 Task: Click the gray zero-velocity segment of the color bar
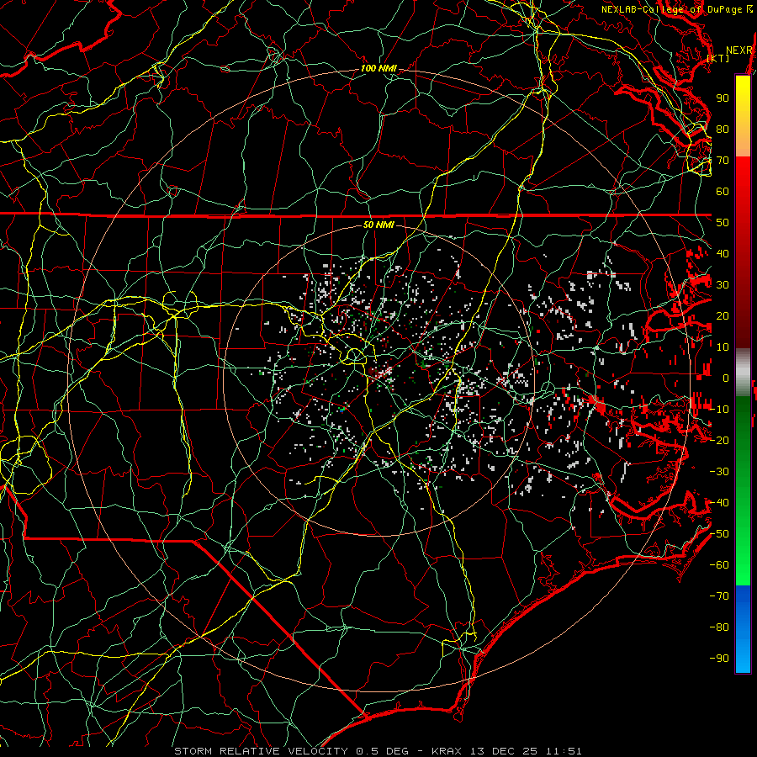(x=743, y=373)
